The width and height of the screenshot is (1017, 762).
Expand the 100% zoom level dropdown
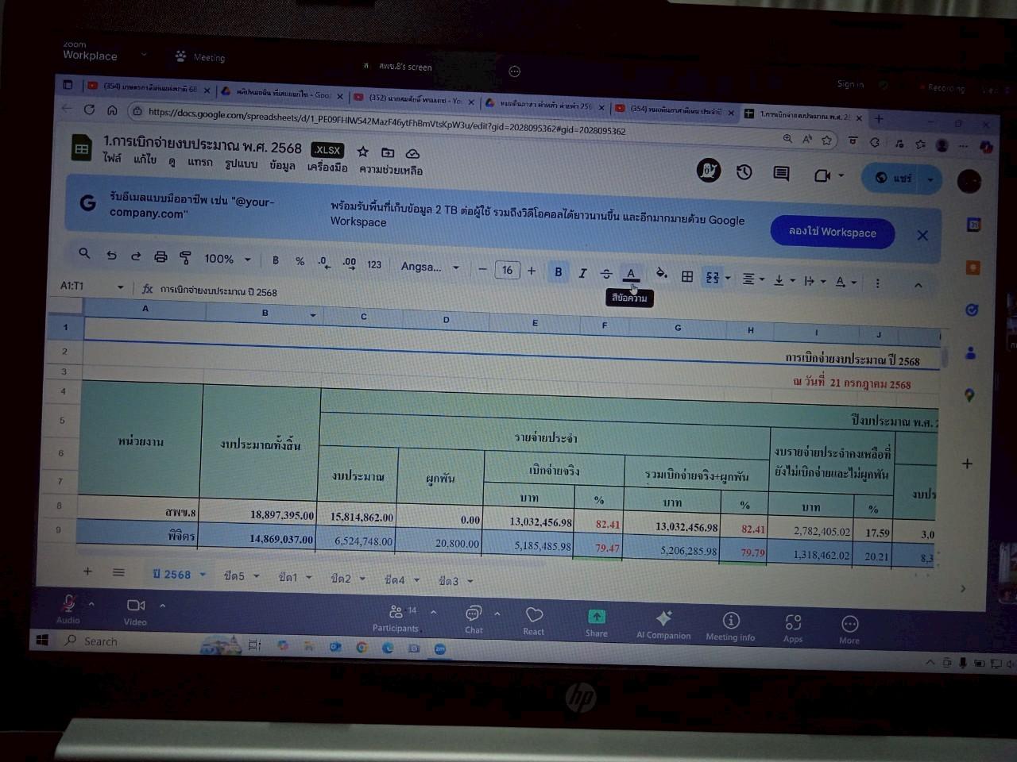click(x=227, y=259)
